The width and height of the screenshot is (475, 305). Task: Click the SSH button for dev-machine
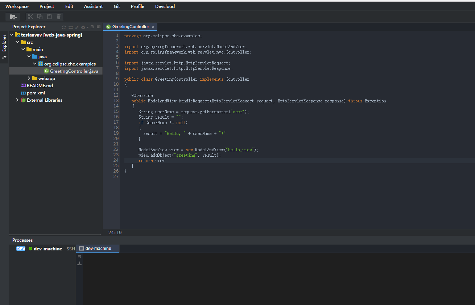(x=71, y=249)
